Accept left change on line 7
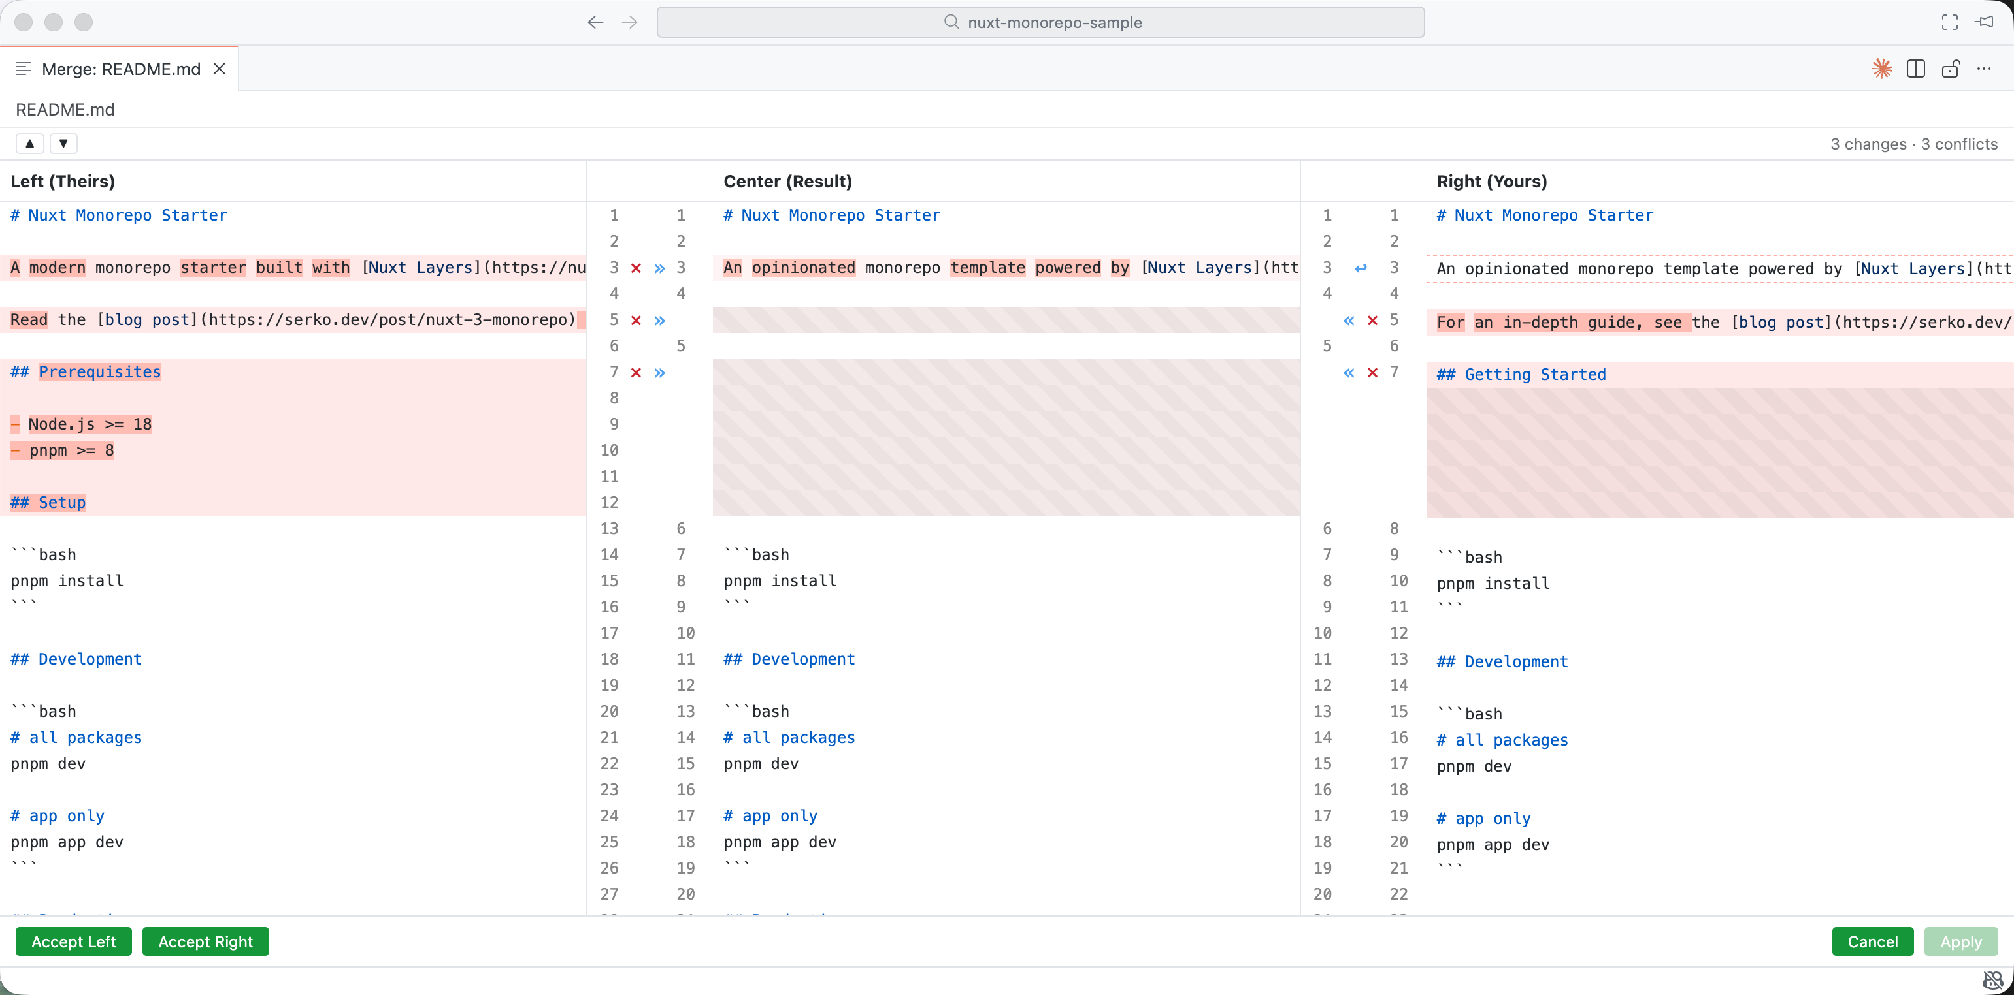Image resolution: width=2014 pixels, height=995 pixels. tap(659, 373)
